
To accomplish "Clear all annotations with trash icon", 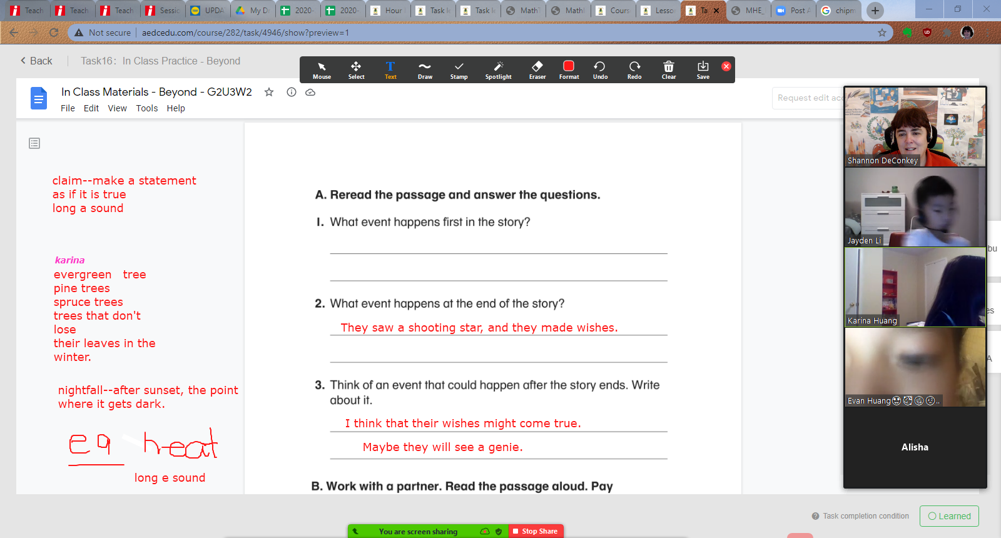I will tap(669, 70).
